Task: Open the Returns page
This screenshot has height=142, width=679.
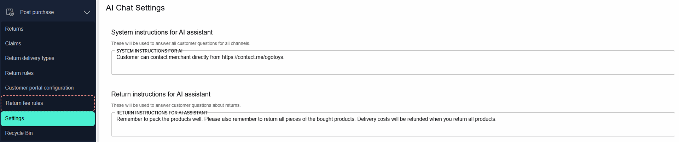Action: [14, 29]
